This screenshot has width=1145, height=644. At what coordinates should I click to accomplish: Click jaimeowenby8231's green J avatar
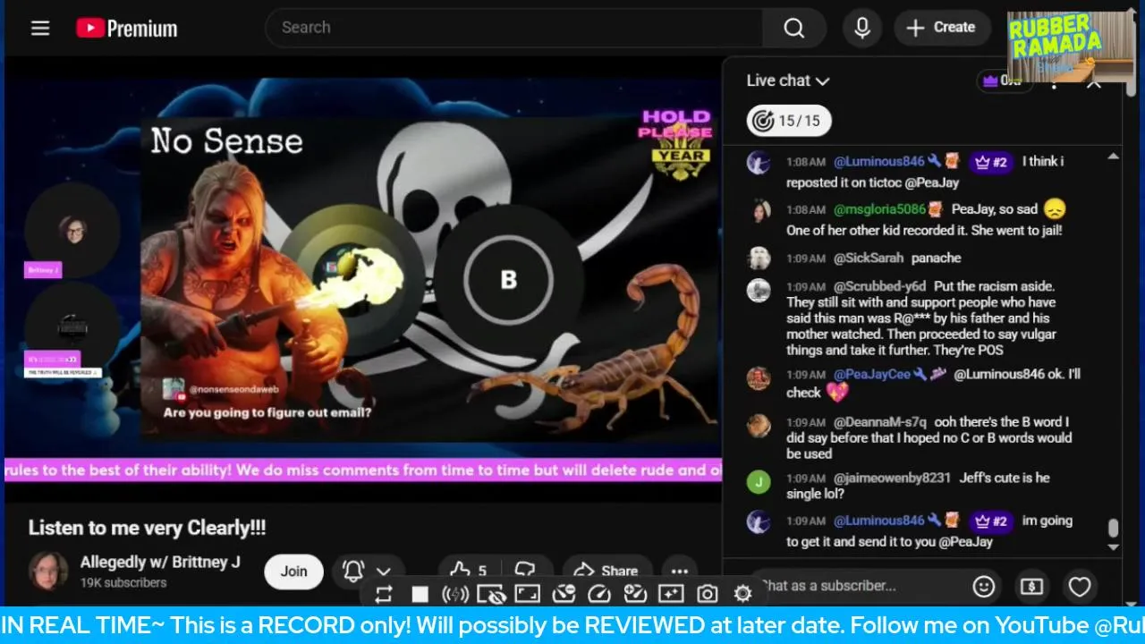759,482
